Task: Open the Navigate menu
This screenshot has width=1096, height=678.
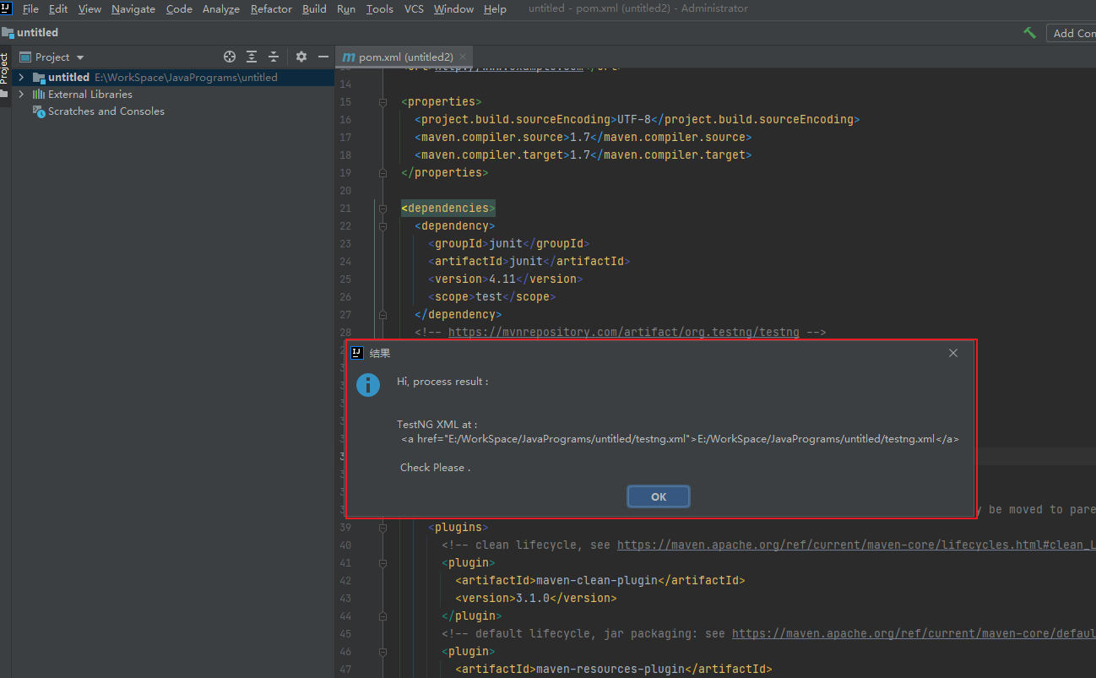Action: click(x=133, y=9)
